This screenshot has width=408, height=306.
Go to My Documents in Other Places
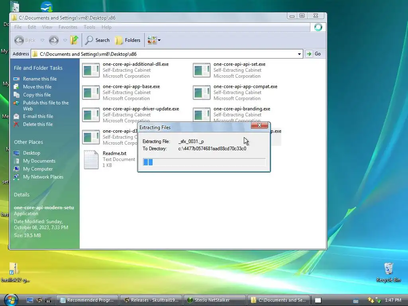click(x=39, y=161)
